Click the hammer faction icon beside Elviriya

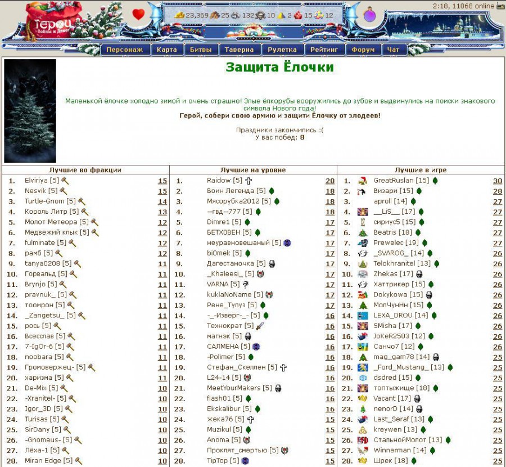pos(65,181)
